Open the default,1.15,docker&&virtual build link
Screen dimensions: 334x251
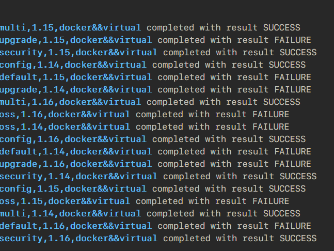click(x=76, y=77)
